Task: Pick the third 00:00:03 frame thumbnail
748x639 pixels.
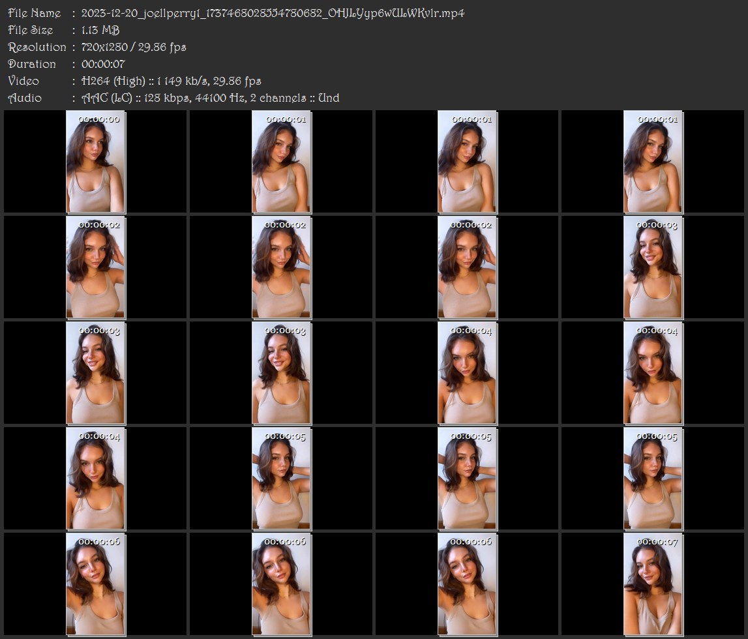Action: tap(282, 373)
